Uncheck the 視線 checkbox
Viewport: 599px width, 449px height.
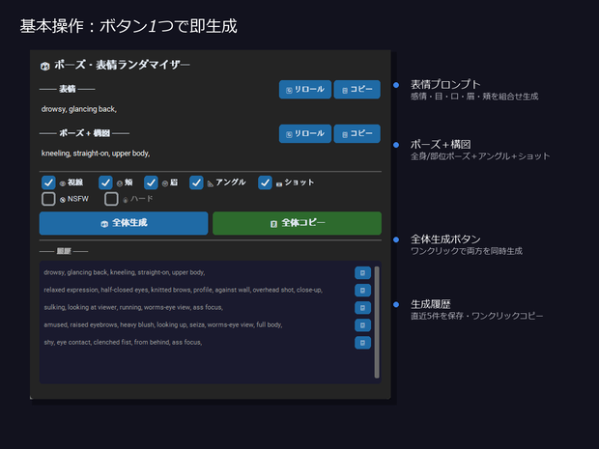48,182
